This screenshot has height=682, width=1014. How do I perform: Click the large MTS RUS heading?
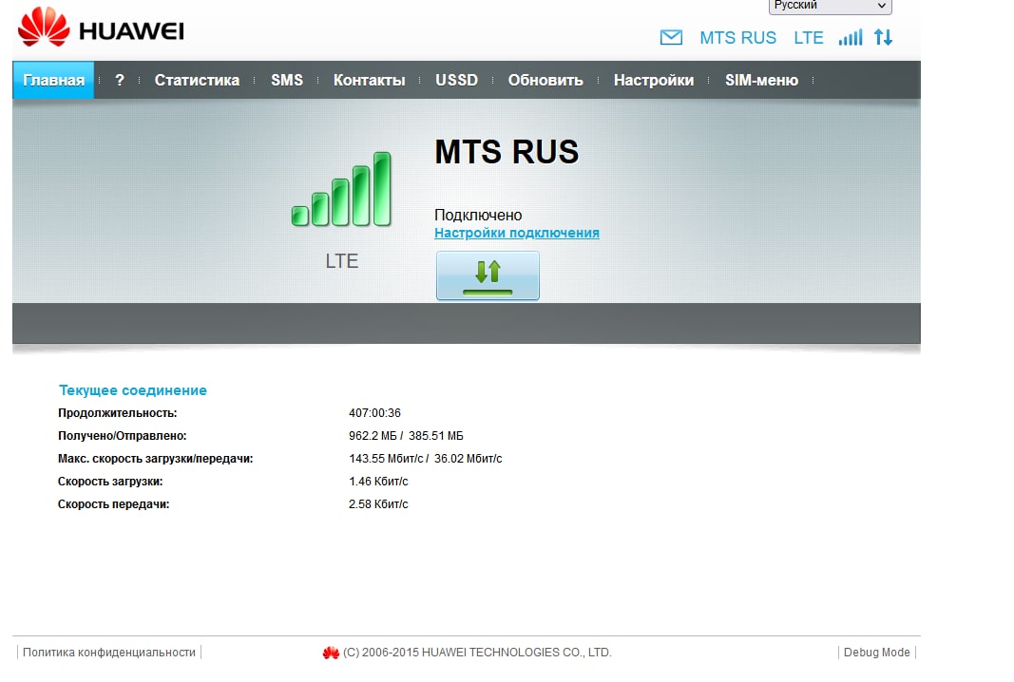(507, 152)
